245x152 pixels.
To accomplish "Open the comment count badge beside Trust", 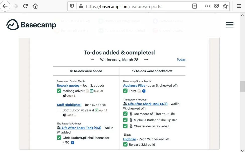I will click(x=144, y=91).
